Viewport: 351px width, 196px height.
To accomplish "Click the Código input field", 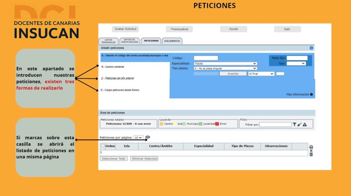I will (x=206, y=58).
